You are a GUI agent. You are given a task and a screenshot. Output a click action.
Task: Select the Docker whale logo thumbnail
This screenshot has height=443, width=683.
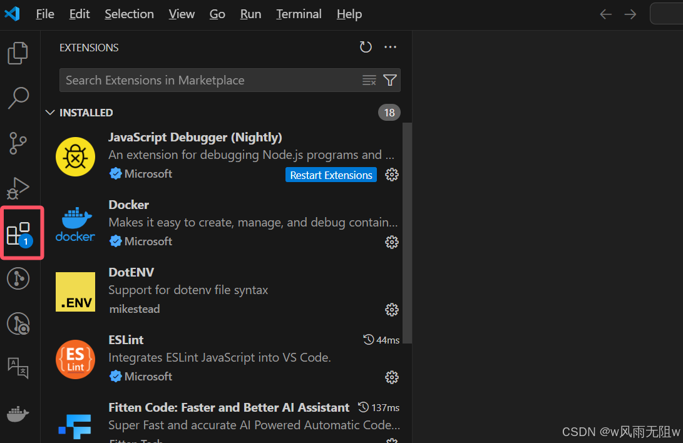click(x=75, y=224)
